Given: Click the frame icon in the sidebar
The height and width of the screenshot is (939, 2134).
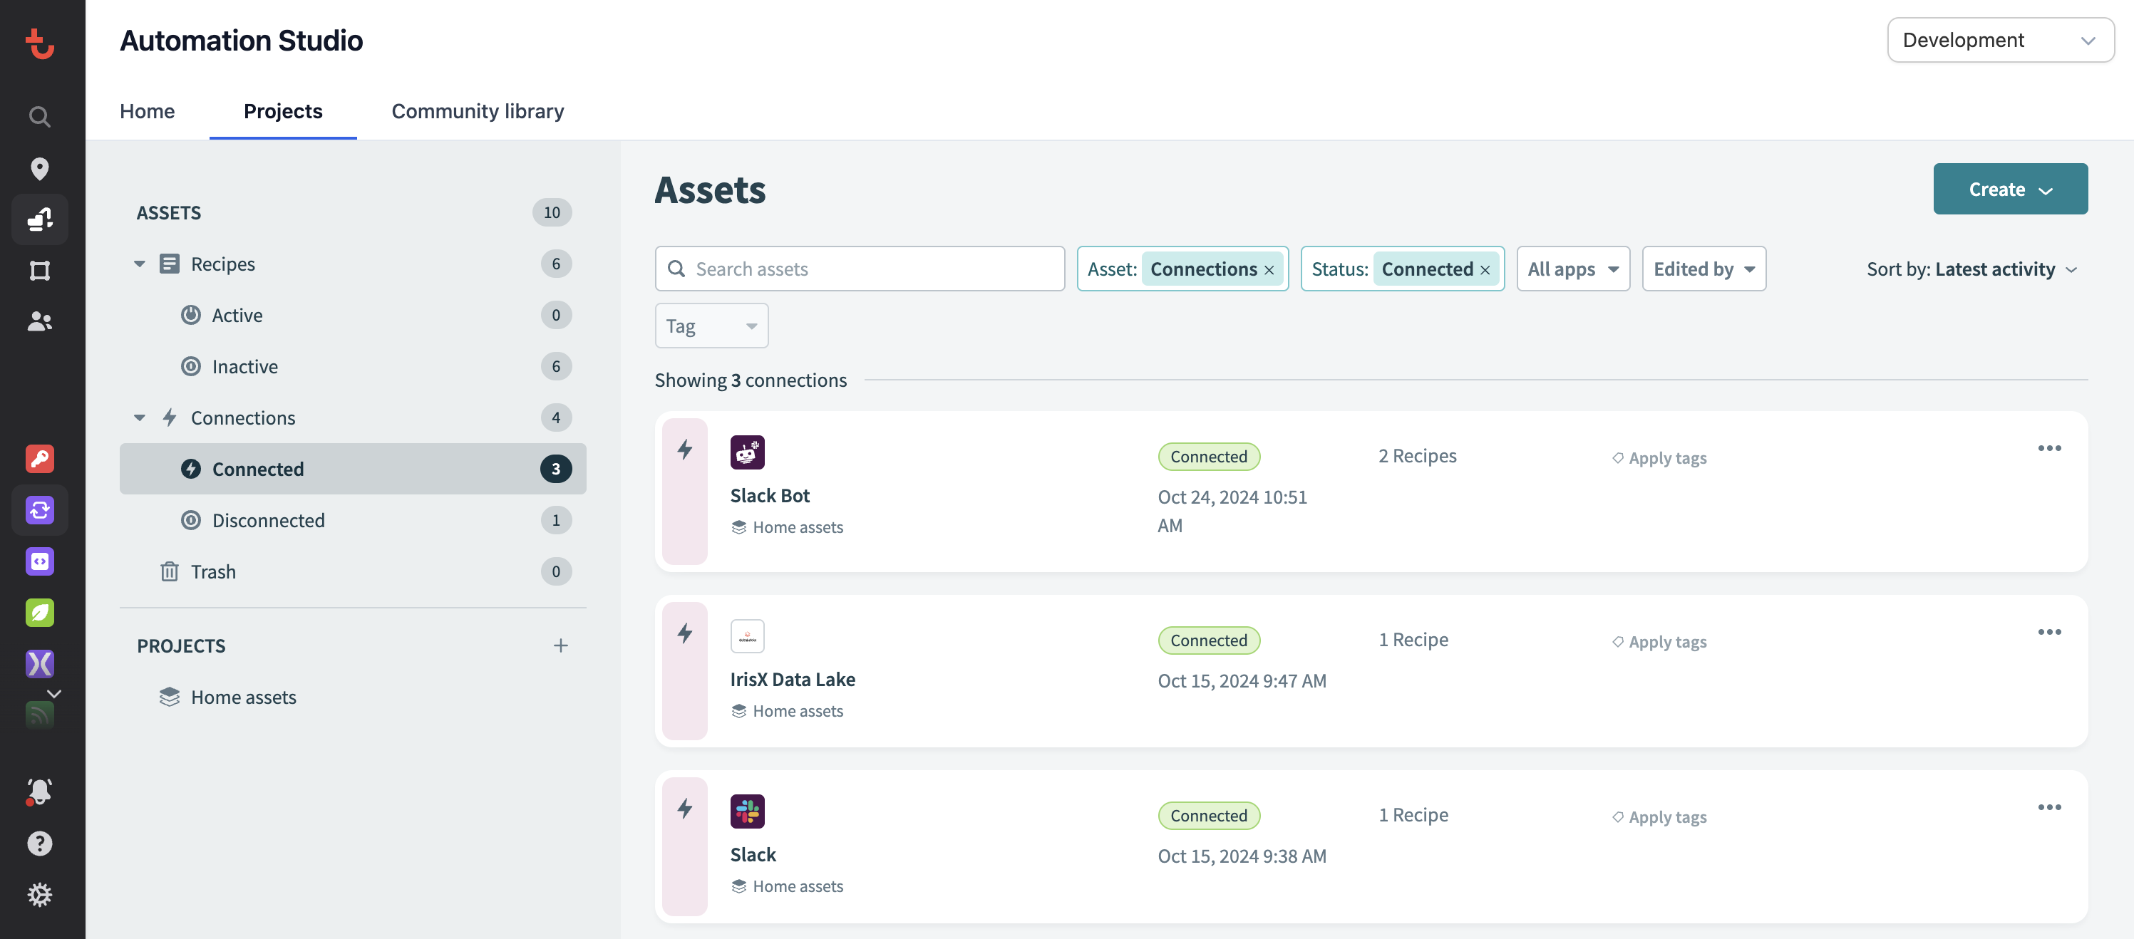Looking at the screenshot, I should coord(39,271).
